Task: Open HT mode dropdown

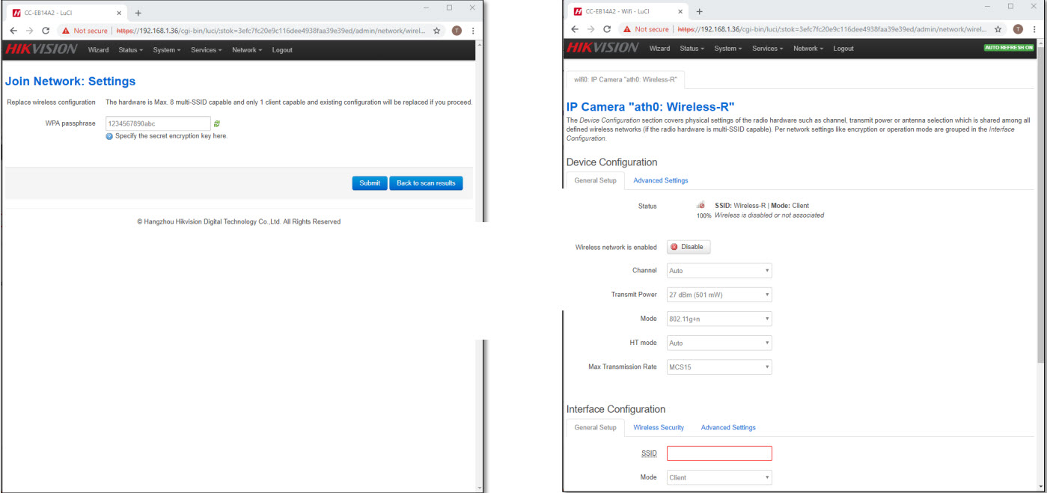Action: coord(718,343)
